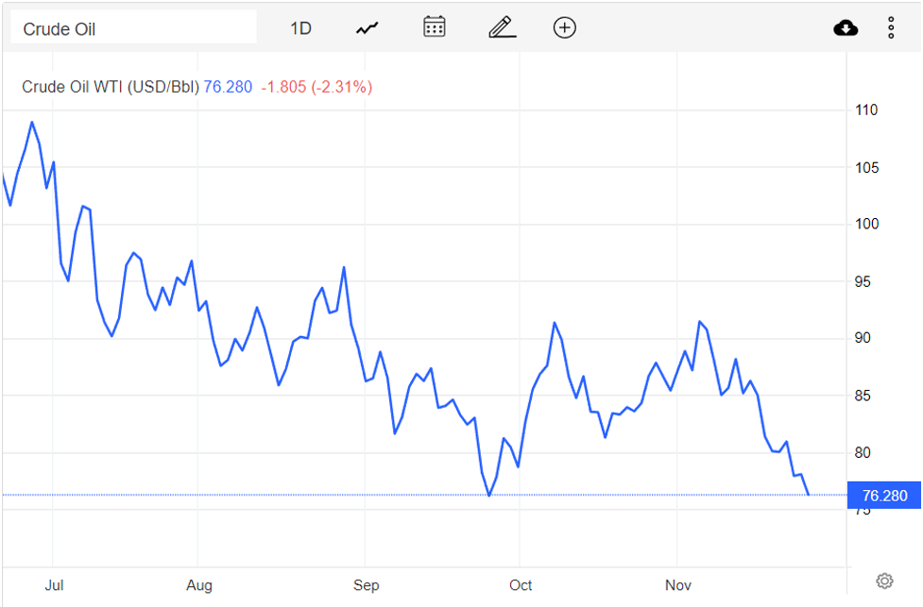
Task: Open the line chart type selector
Action: tap(367, 28)
